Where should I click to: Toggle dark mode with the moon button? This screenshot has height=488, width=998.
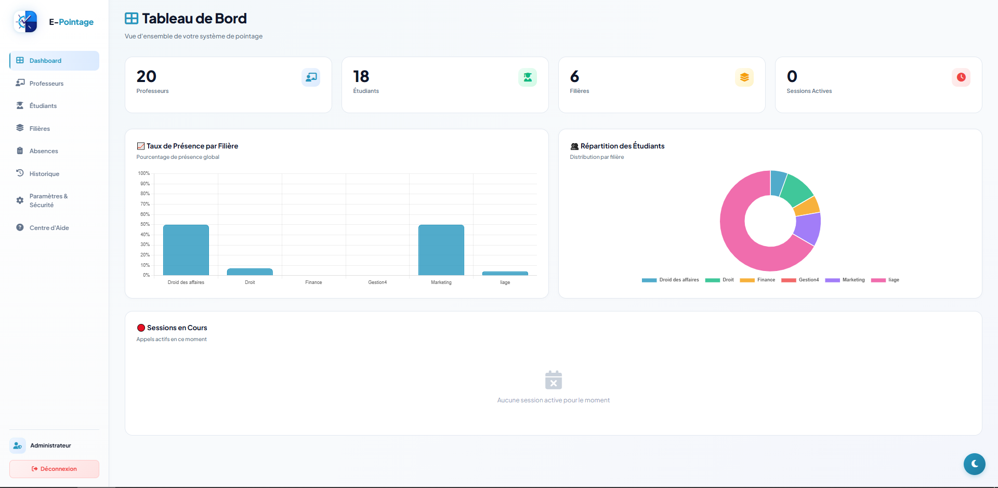tap(975, 464)
